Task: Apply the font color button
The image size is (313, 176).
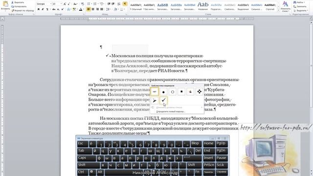Action: pos(80,9)
